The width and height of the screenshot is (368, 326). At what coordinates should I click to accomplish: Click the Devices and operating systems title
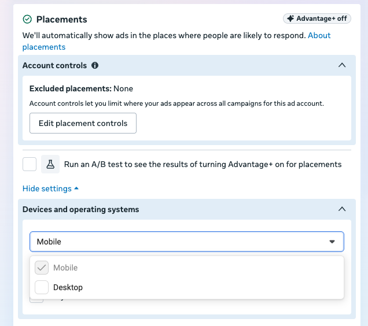point(81,209)
